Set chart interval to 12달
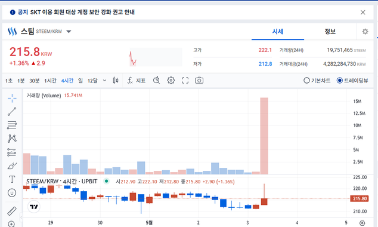The width and height of the screenshot is (378, 227). (92, 81)
